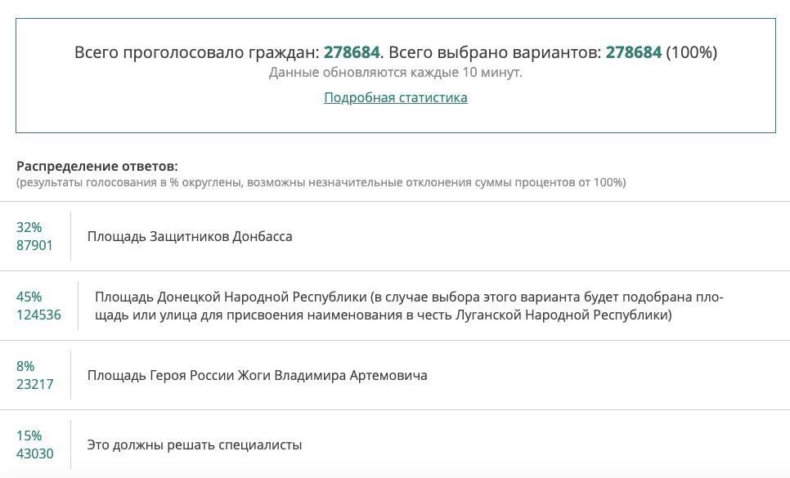Click the 23217 vote count

[34, 384]
